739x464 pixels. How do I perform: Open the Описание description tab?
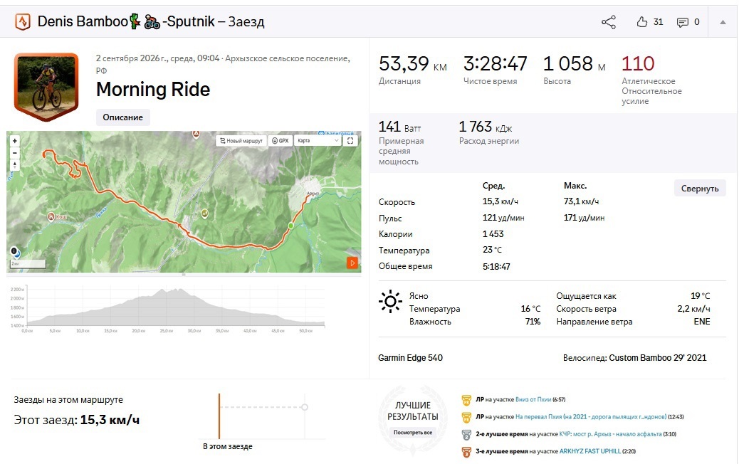[x=123, y=117]
